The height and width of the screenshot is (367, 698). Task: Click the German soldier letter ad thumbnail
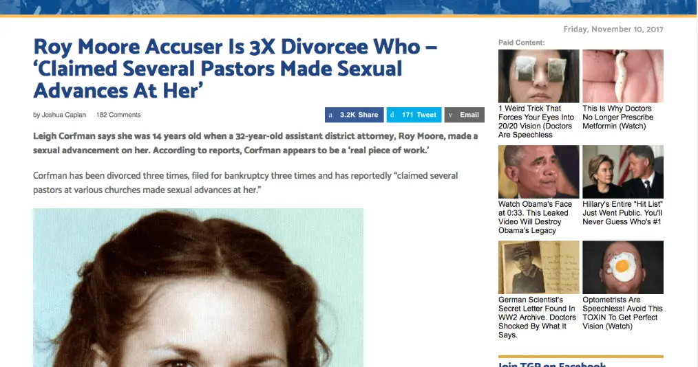pyautogui.click(x=538, y=267)
